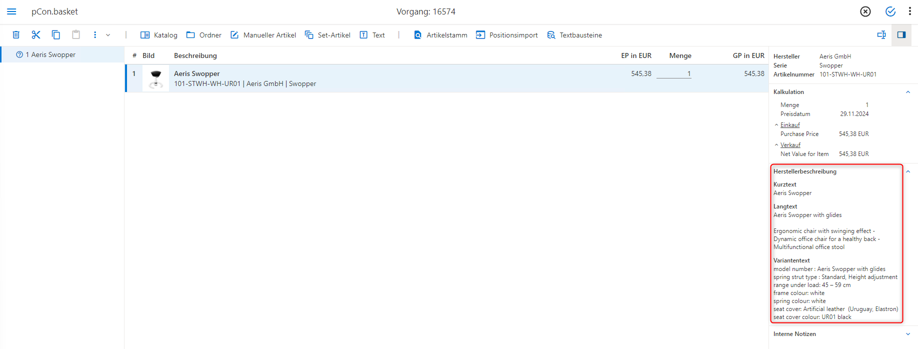Screen dimensions: 918x349
Task: Click the question mark icon beside Aeris Swopper
Action: [19, 54]
